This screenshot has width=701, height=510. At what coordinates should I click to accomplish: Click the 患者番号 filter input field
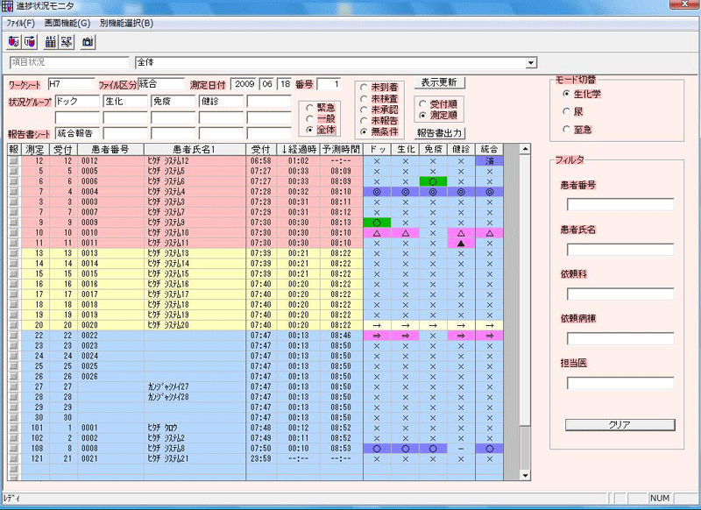click(620, 205)
